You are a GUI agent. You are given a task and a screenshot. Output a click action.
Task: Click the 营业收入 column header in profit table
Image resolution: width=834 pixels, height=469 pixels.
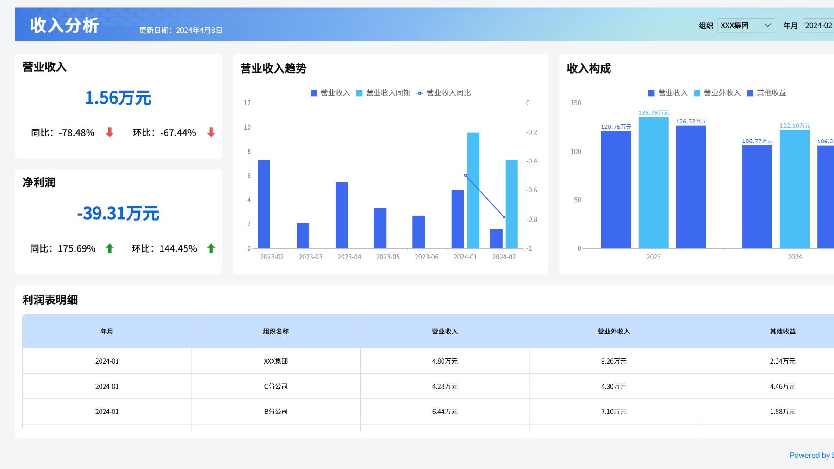[x=444, y=331]
